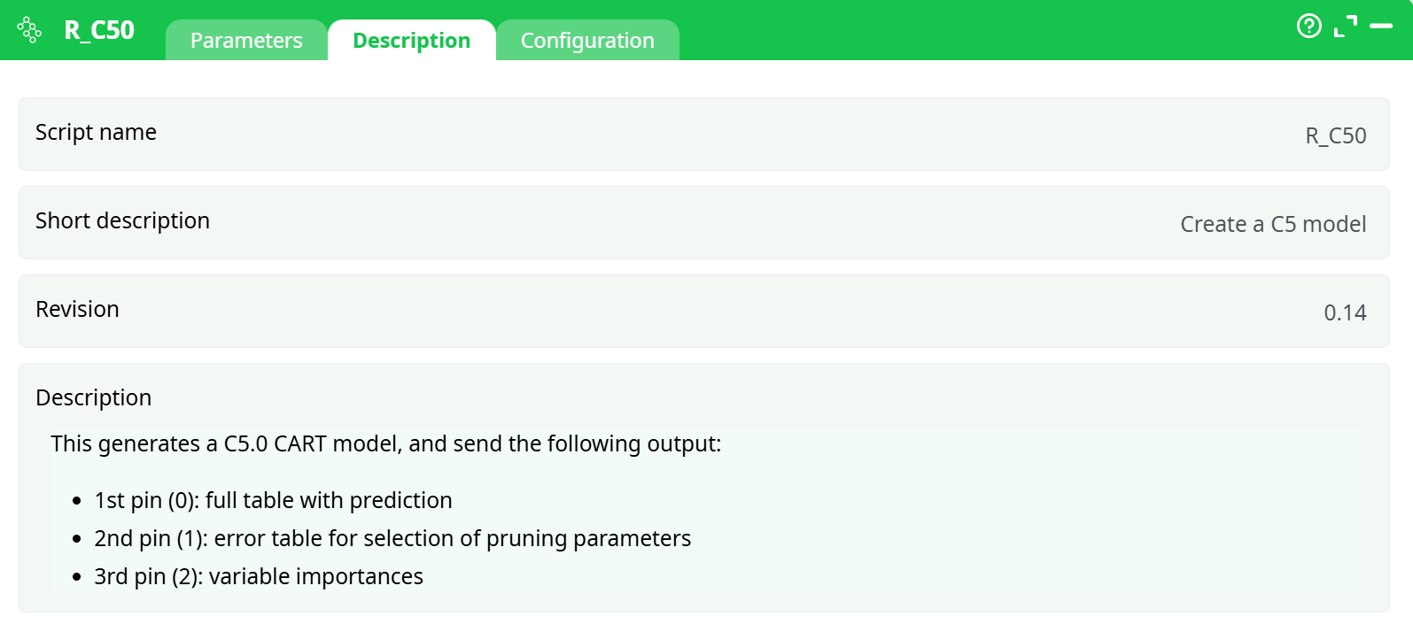The image size is (1413, 632).
Task: Select the 0.14 revision value
Action: tap(1344, 312)
